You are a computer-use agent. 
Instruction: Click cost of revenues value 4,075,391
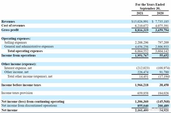(x=162, y=26)
